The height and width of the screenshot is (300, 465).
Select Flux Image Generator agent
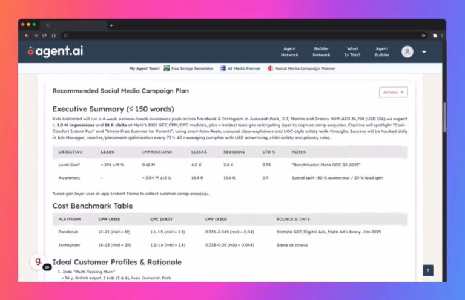(x=188, y=68)
